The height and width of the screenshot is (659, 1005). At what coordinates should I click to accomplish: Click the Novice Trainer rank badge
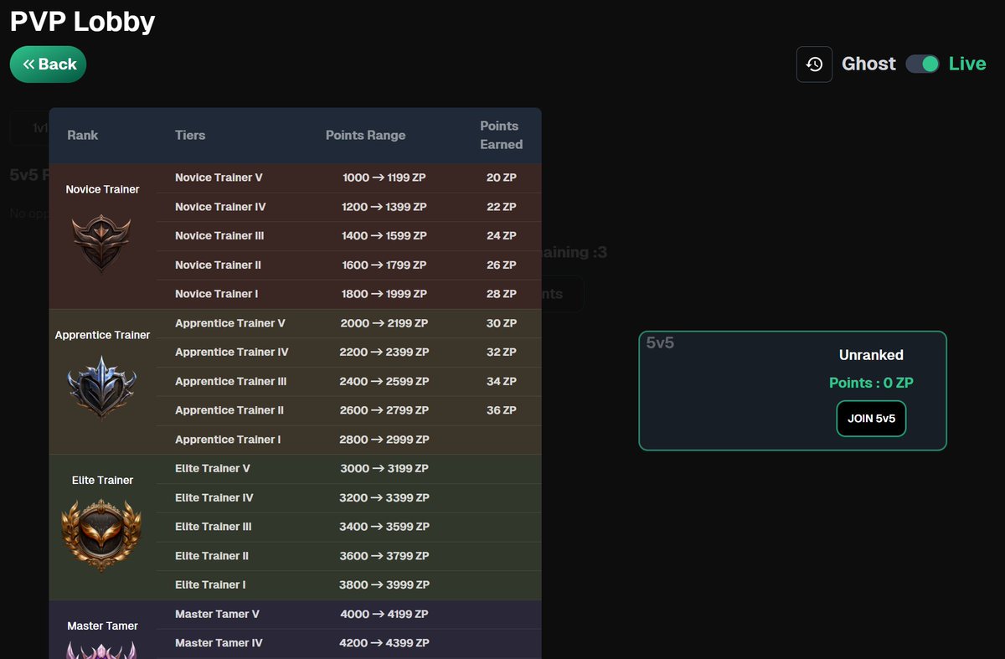pyautogui.click(x=102, y=244)
